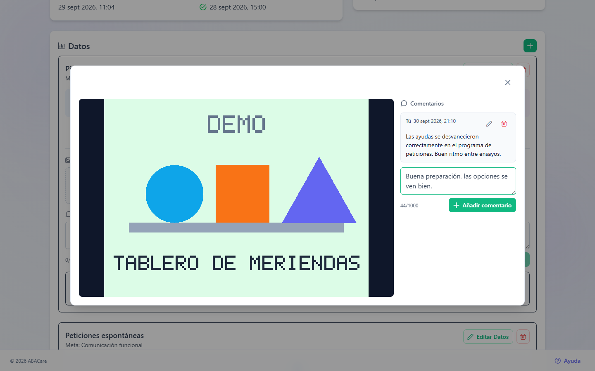Image resolution: width=595 pixels, height=371 pixels.
Task: Close the image comments dialog
Action: pyautogui.click(x=508, y=82)
